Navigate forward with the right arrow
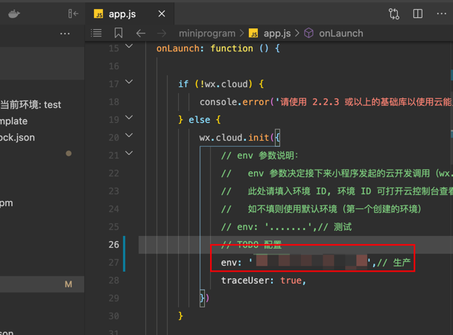 tap(162, 33)
